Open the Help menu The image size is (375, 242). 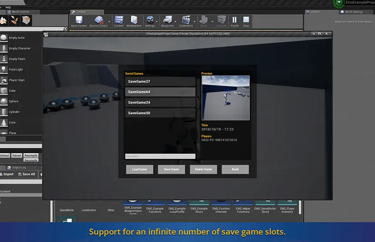(x=8, y=7)
